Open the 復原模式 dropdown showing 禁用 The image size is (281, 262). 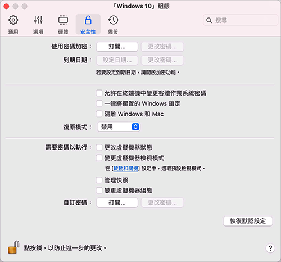[119, 127]
